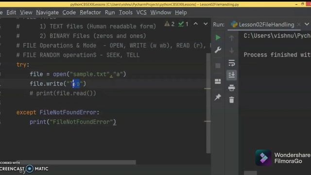Click the FILE RANDOM operationS comment
This screenshot has height=175, width=311.
[78, 55]
